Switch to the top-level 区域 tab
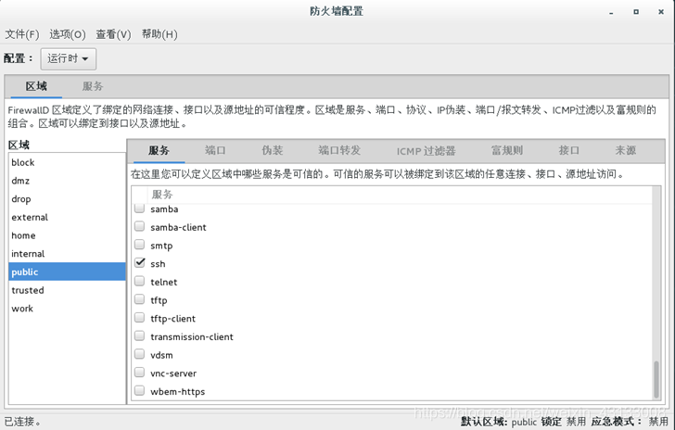This screenshot has height=430, width=675. point(36,86)
